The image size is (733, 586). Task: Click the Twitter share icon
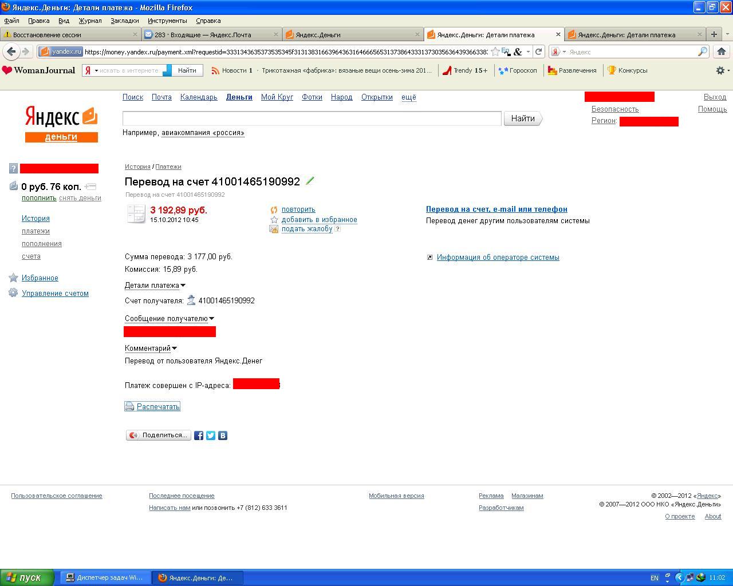pyautogui.click(x=211, y=435)
